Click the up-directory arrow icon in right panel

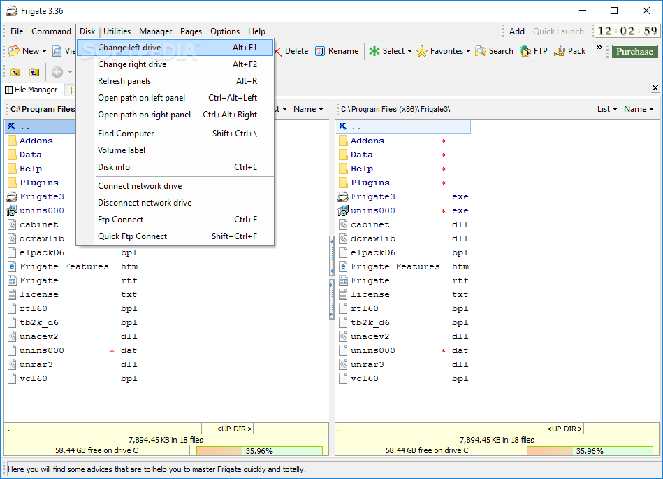pyautogui.click(x=343, y=126)
